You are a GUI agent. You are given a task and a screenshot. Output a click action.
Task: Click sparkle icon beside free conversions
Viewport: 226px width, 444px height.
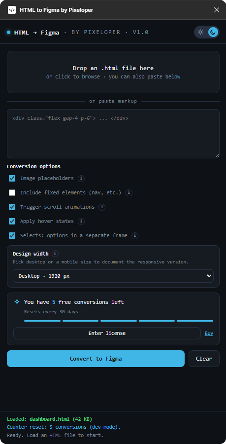[17, 302]
